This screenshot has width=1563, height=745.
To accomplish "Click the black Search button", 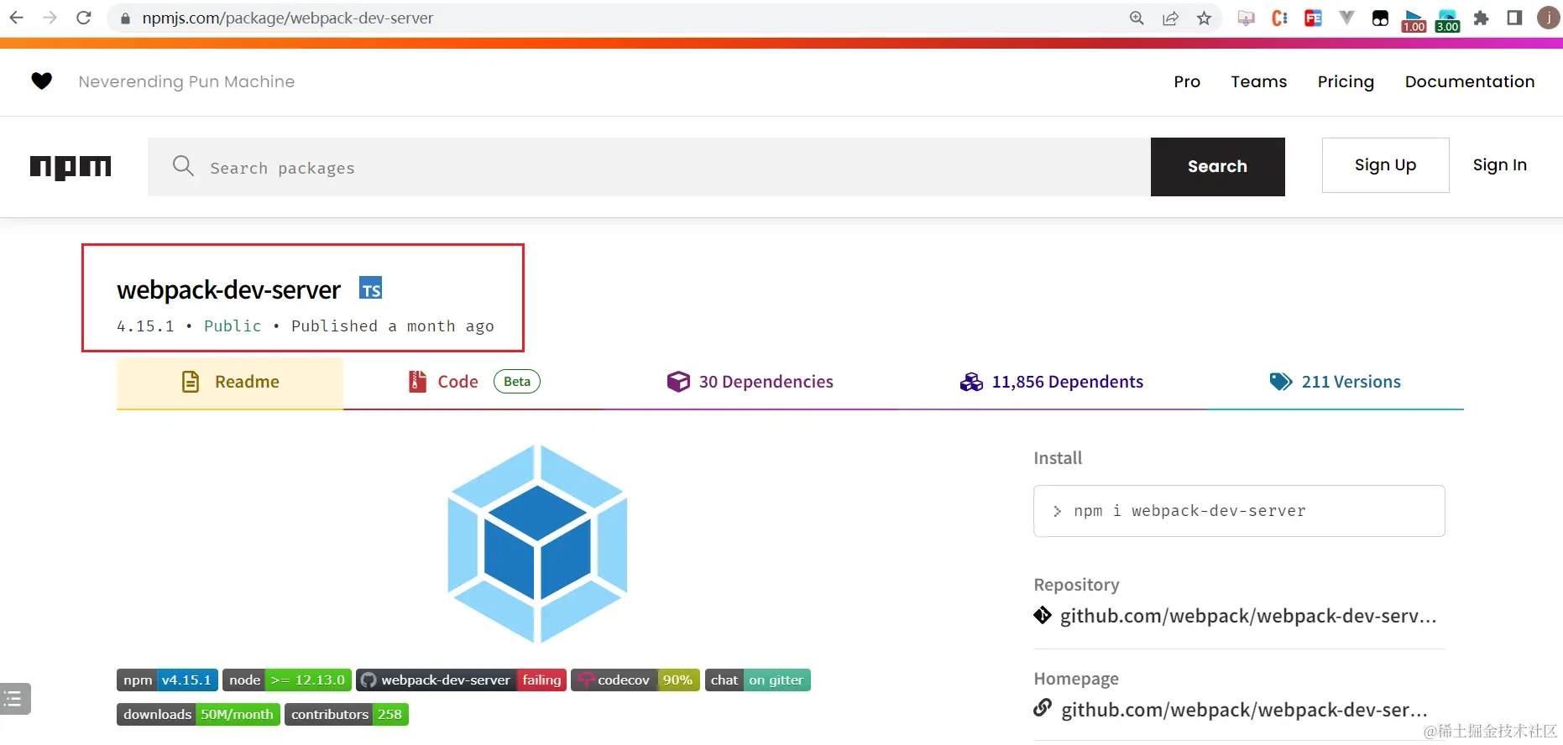I will [x=1217, y=167].
